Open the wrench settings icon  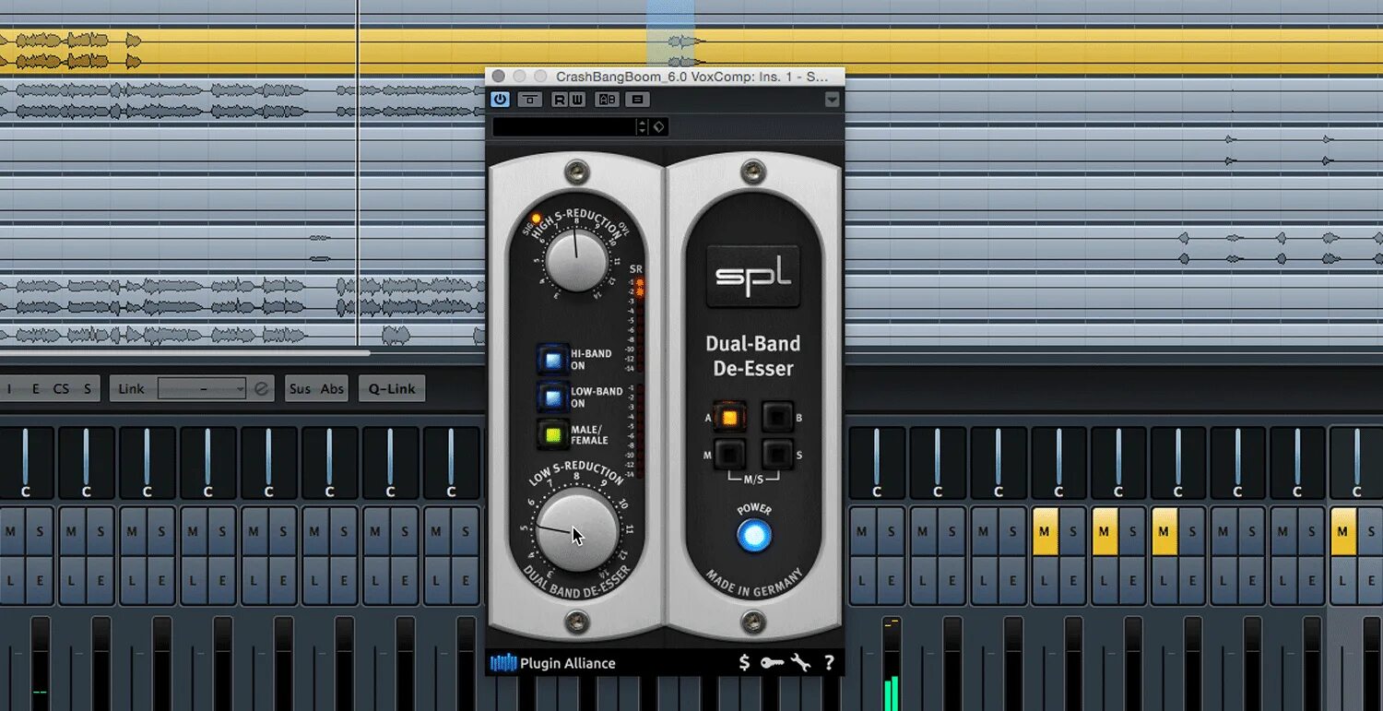800,662
